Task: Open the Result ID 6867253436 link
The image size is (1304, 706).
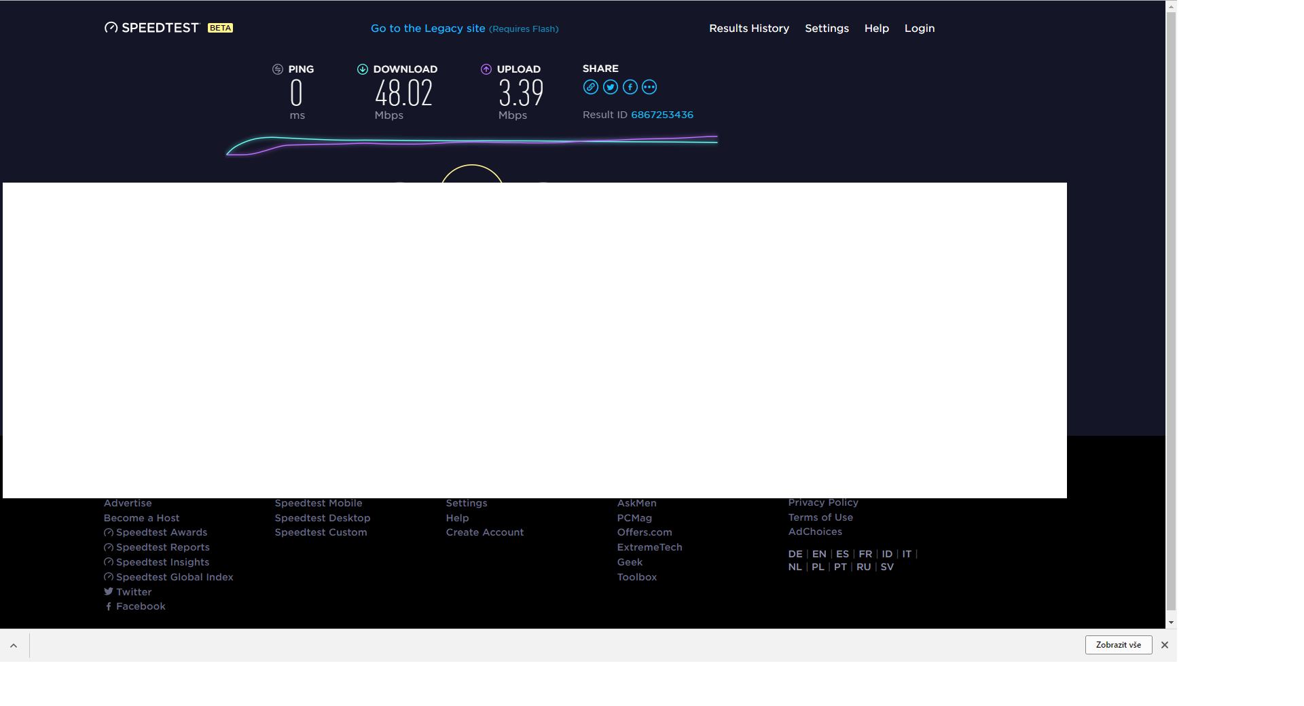Action: pos(662,115)
